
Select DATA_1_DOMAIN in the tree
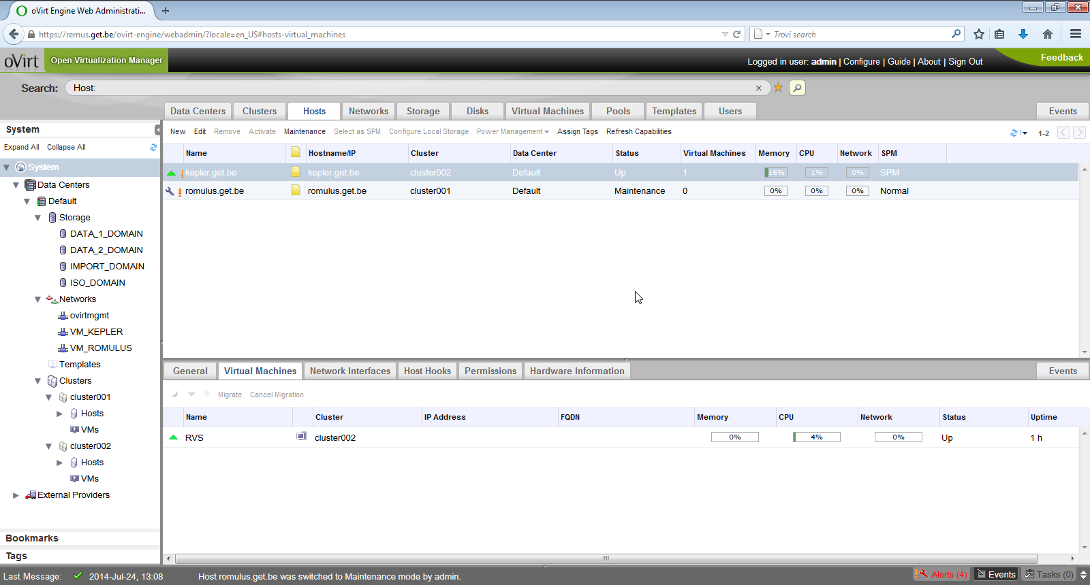[x=106, y=234]
